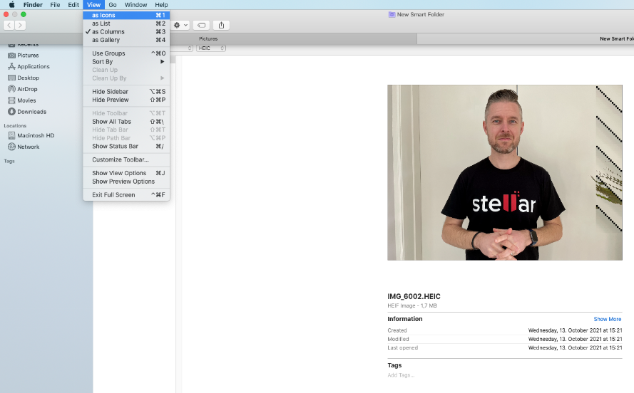
Task: Open the Action gear menu
Action: pyautogui.click(x=180, y=25)
